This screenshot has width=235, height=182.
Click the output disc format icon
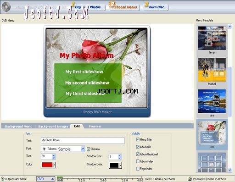pyautogui.click(x=2, y=179)
